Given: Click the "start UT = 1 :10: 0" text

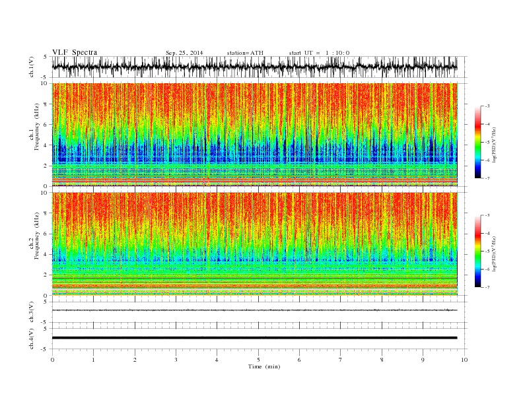Looking at the screenshot, I should [319, 53].
